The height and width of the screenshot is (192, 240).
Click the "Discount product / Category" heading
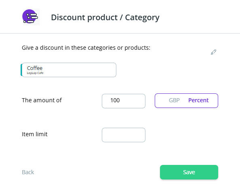click(x=105, y=18)
